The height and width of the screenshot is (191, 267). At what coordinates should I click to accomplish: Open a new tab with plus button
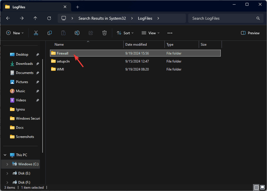coord(78,7)
